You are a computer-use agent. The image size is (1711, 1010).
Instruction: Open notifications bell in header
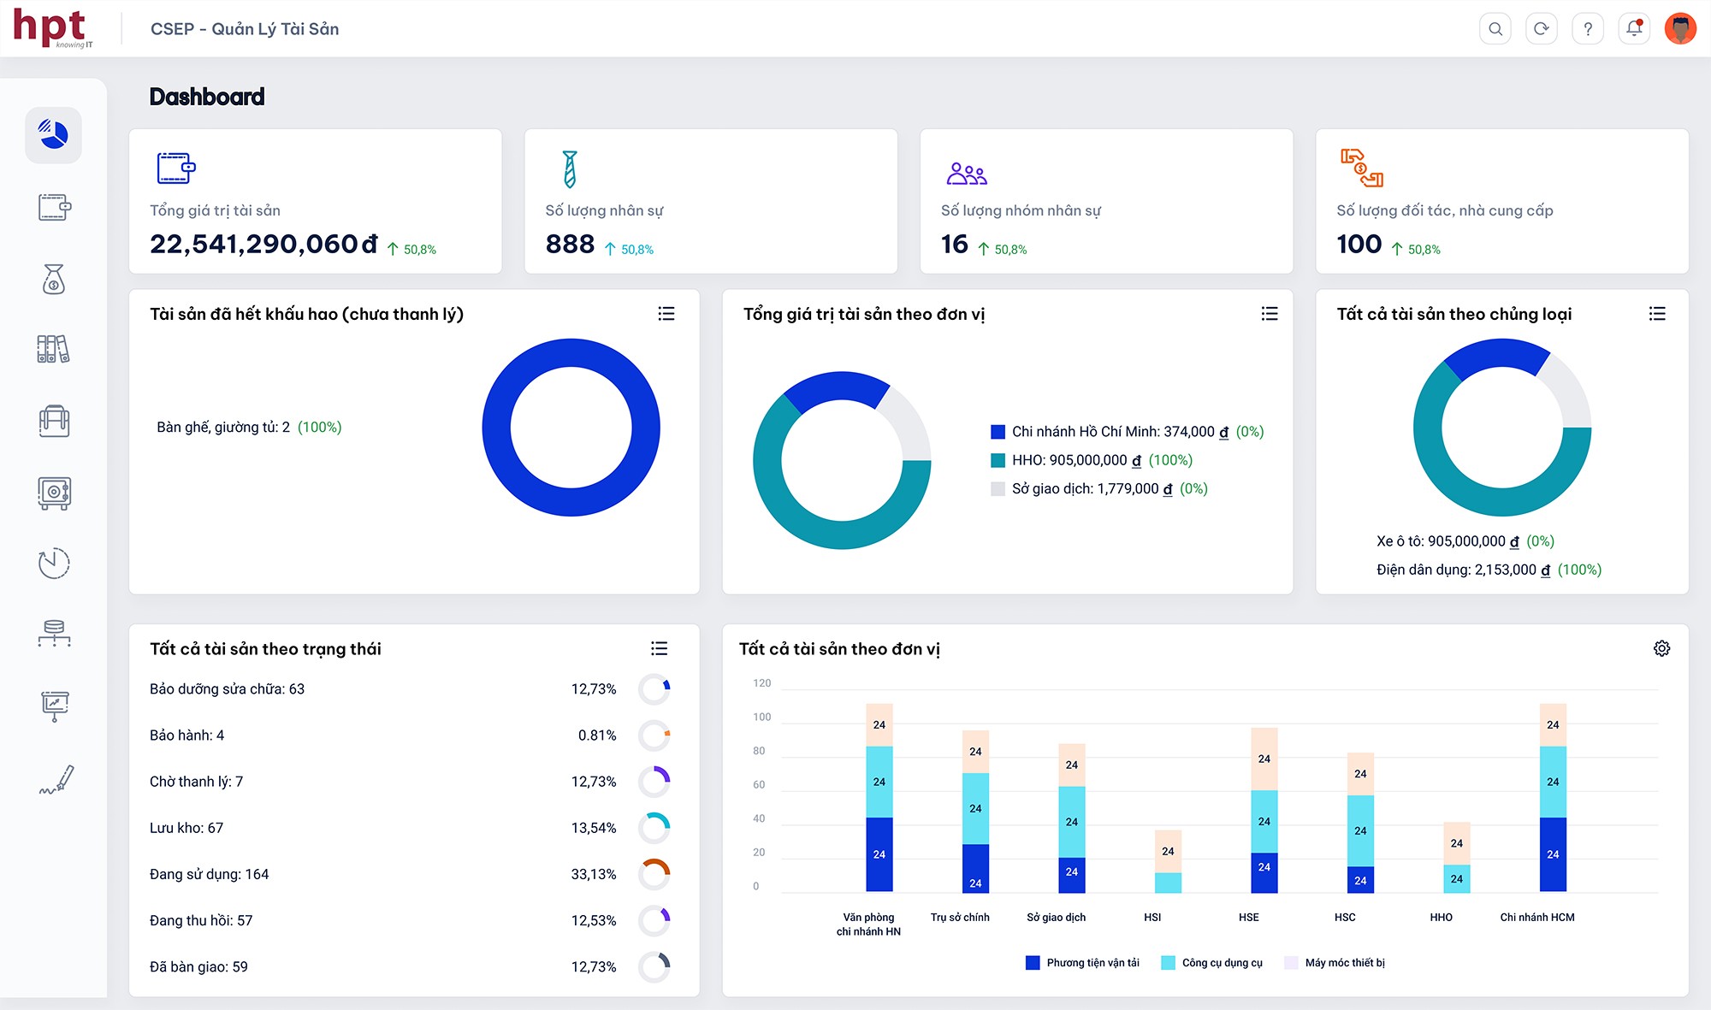pos(1634,29)
